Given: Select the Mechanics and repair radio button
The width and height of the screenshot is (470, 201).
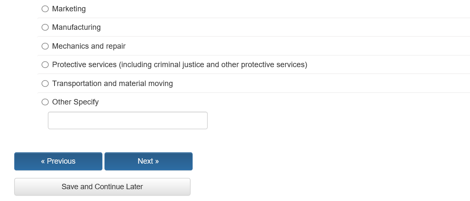Looking at the screenshot, I should coord(45,46).
